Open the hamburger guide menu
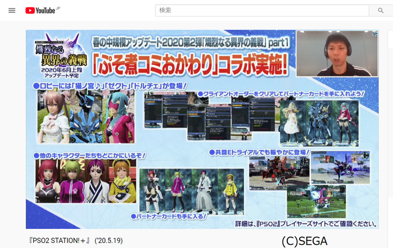 coord(12,10)
